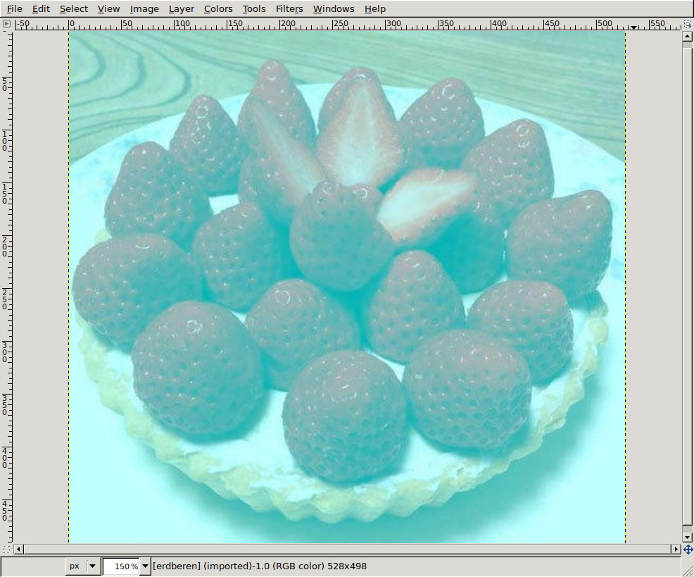Viewport: 694px width, 577px height.
Task: Click the vertical scrollbar down arrow
Action: 687,538
